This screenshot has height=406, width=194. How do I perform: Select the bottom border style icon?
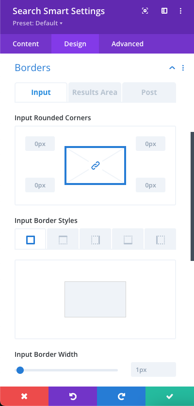tap(128, 240)
